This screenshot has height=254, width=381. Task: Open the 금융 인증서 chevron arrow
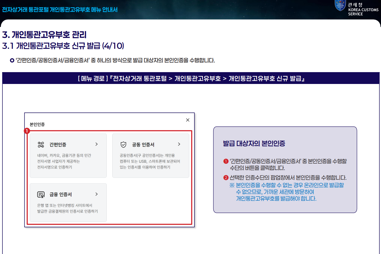96,194
